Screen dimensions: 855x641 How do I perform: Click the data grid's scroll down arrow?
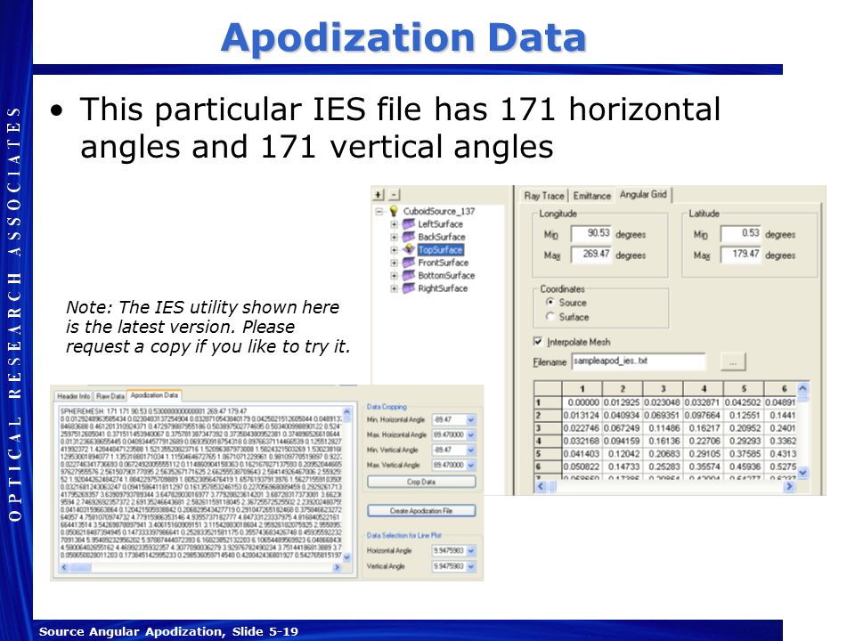point(802,473)
